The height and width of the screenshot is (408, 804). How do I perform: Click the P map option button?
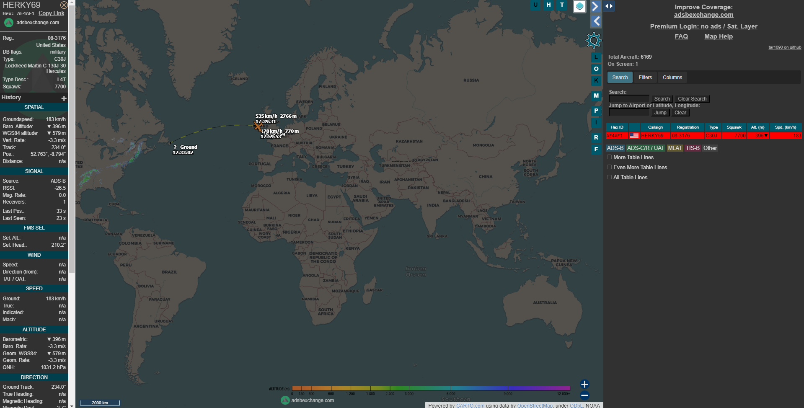point(596,111)
